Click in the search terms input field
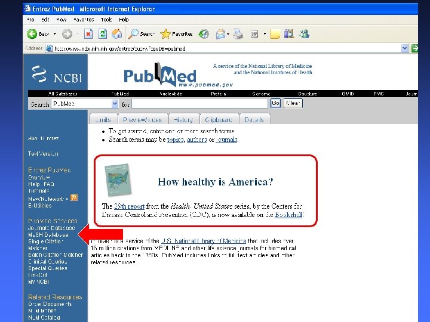 (x=199, y=104)
